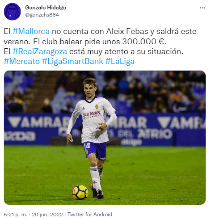
Task: Click the 5:21 p. m. timestamp
Action: pyautogui.click(x=16, y=215)
